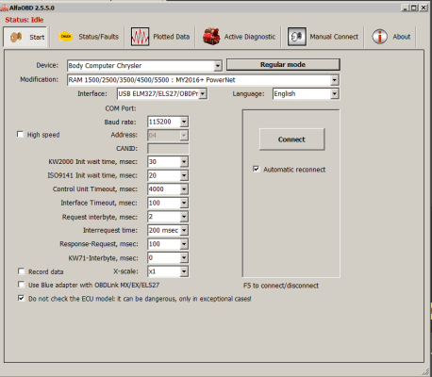Uncheck Automatic reconnect
432x377 pixels.
coord(257,169)
